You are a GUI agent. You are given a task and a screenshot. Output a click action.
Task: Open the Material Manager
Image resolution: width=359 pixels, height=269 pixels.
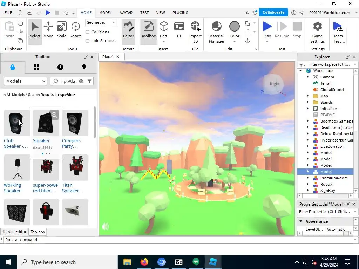click(x=217, y=32)
